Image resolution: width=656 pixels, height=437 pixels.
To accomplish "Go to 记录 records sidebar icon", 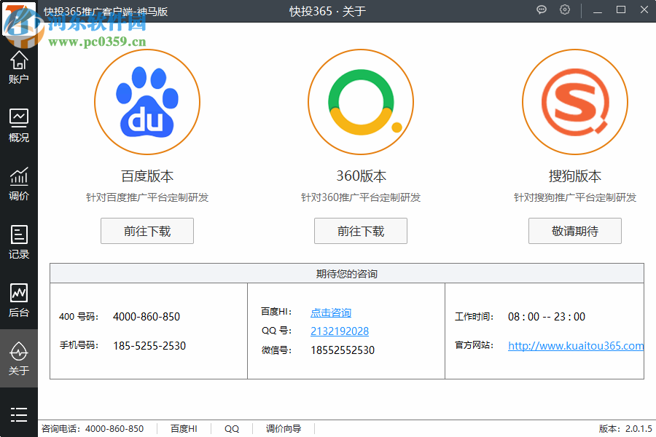I will [x=19, y=241].
